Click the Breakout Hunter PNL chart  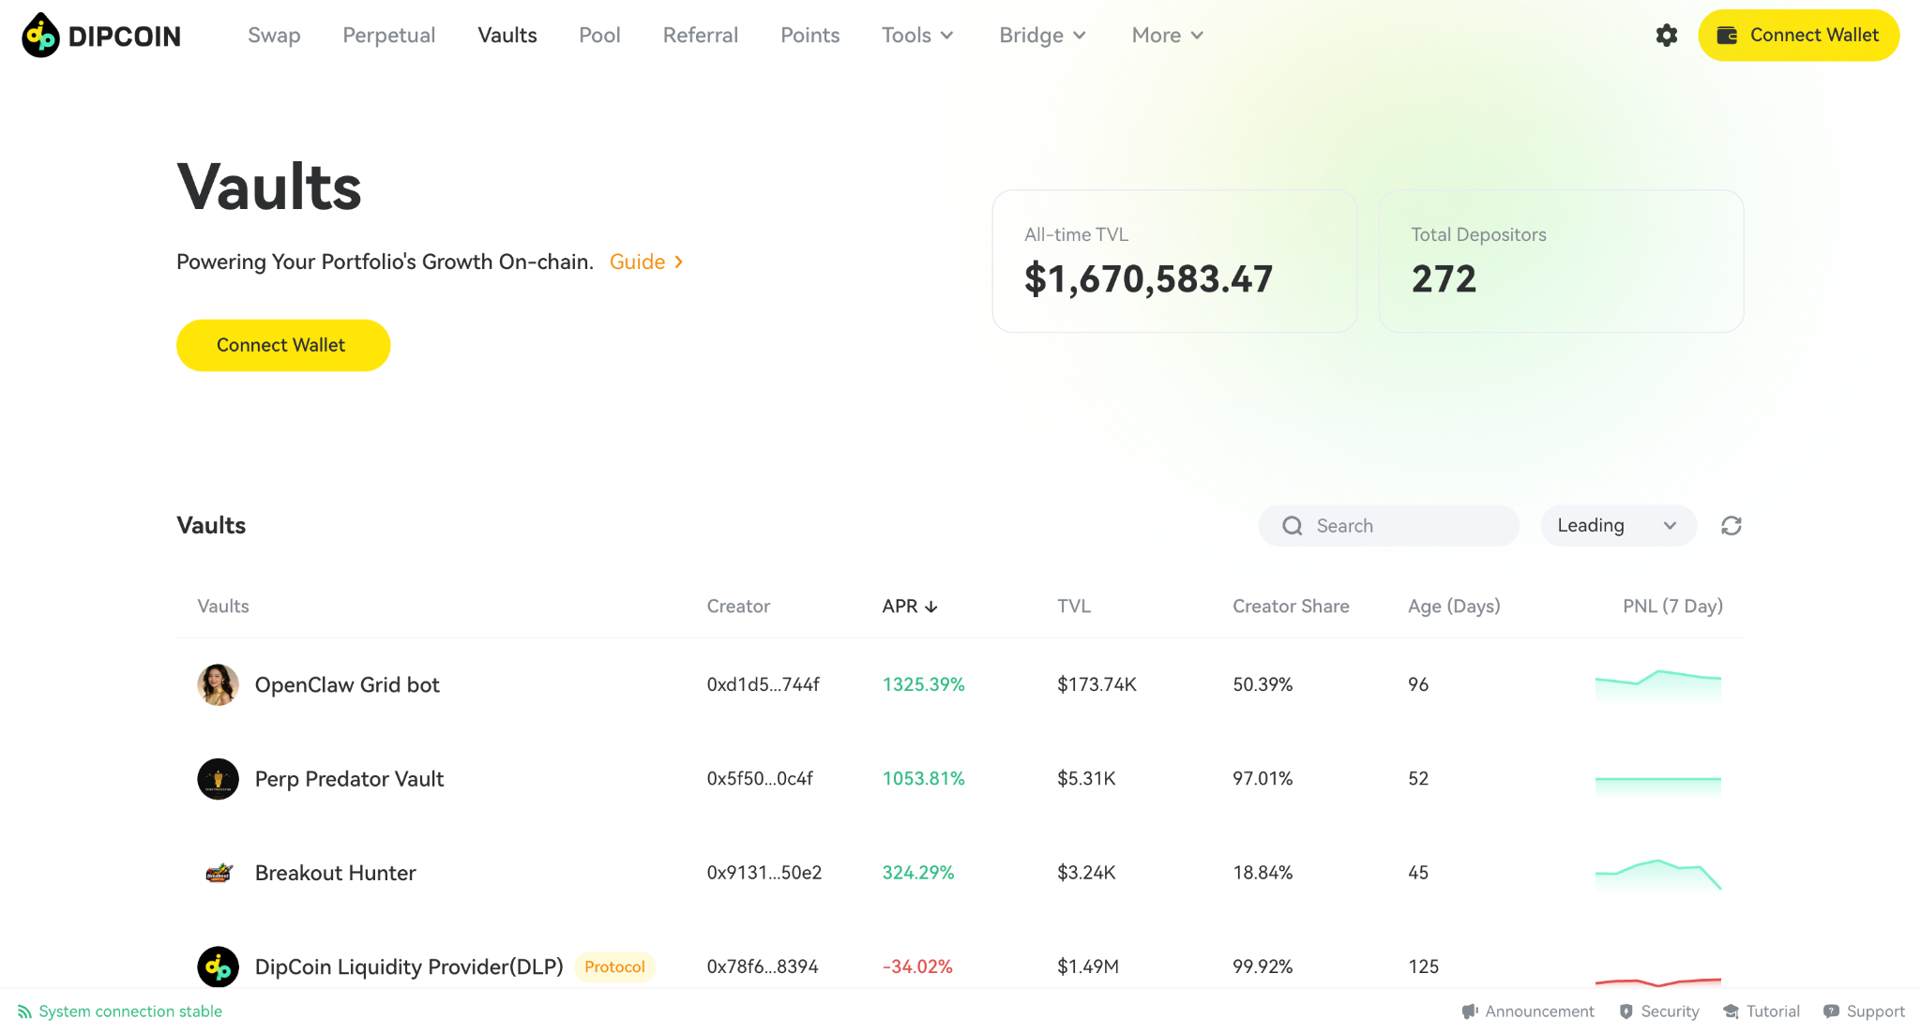(1658, 875)
